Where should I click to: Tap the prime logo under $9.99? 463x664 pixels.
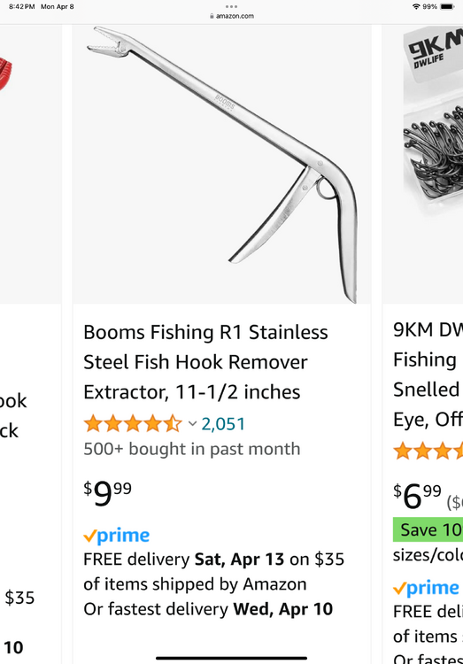point(117,536)
